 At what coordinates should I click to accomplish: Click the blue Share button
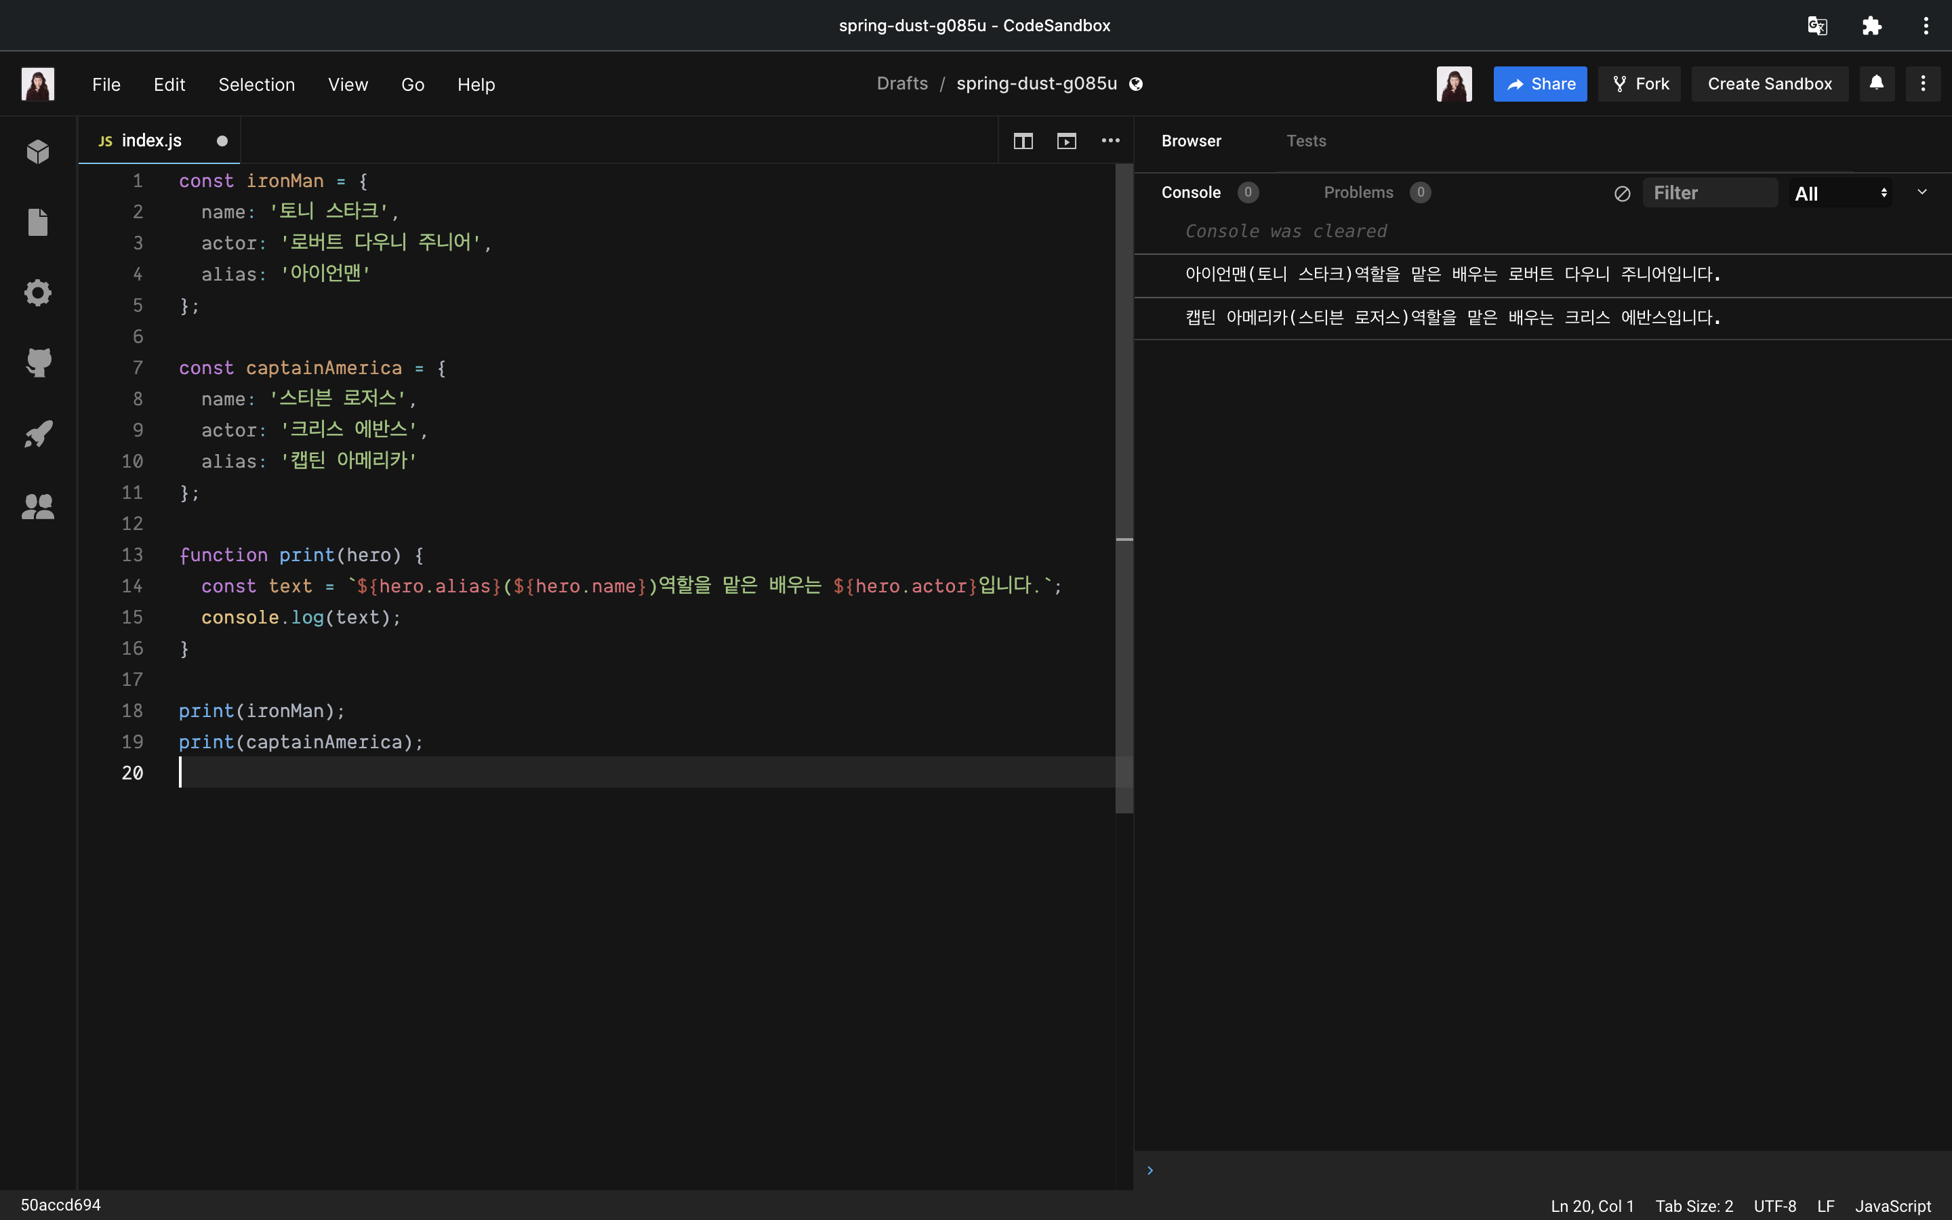pos(1540,84)
